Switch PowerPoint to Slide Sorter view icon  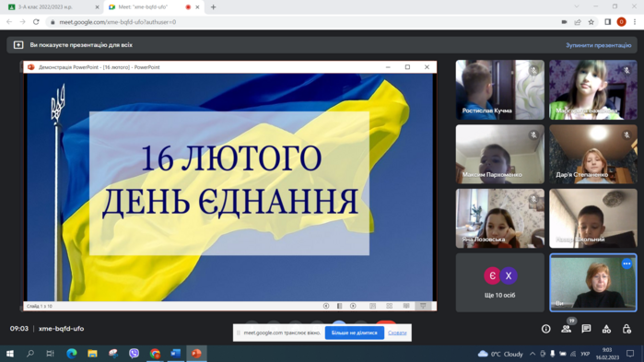tap(390, 306)
